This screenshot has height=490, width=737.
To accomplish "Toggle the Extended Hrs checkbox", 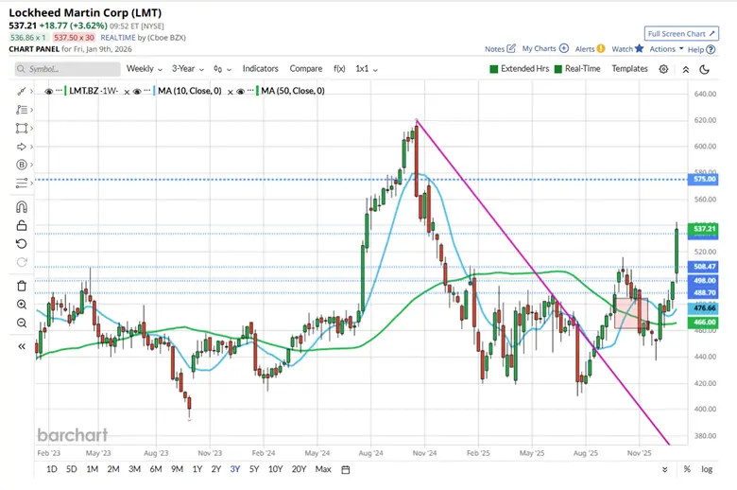I will click(493, 69).
